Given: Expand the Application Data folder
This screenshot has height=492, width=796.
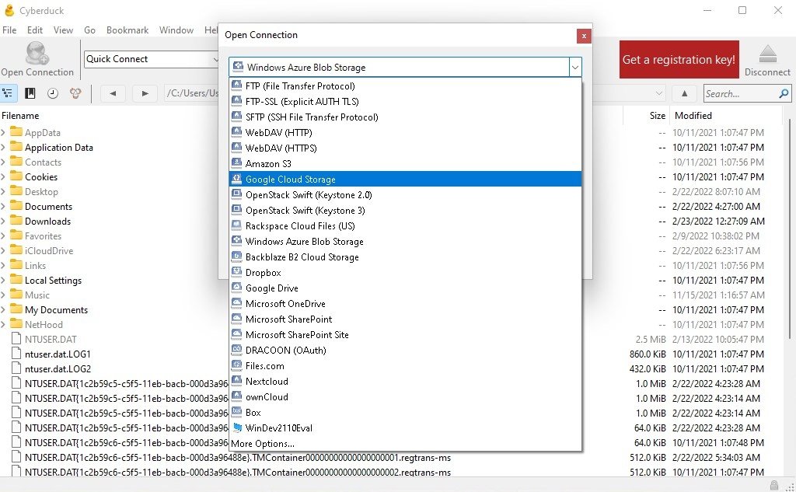Looking at the screenshot, I should point(3,147).
